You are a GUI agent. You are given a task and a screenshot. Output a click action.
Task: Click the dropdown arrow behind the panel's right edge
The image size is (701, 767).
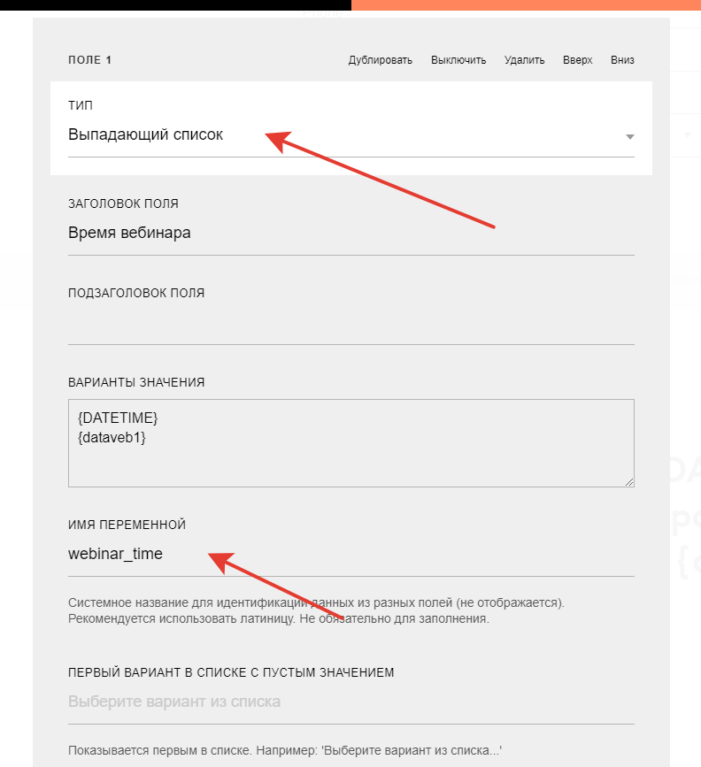pos(688,135)
